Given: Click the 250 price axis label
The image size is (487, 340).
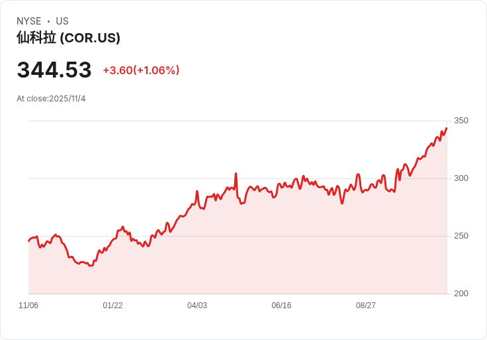Looking at the screenshot, I should click(x=461, y=236).
